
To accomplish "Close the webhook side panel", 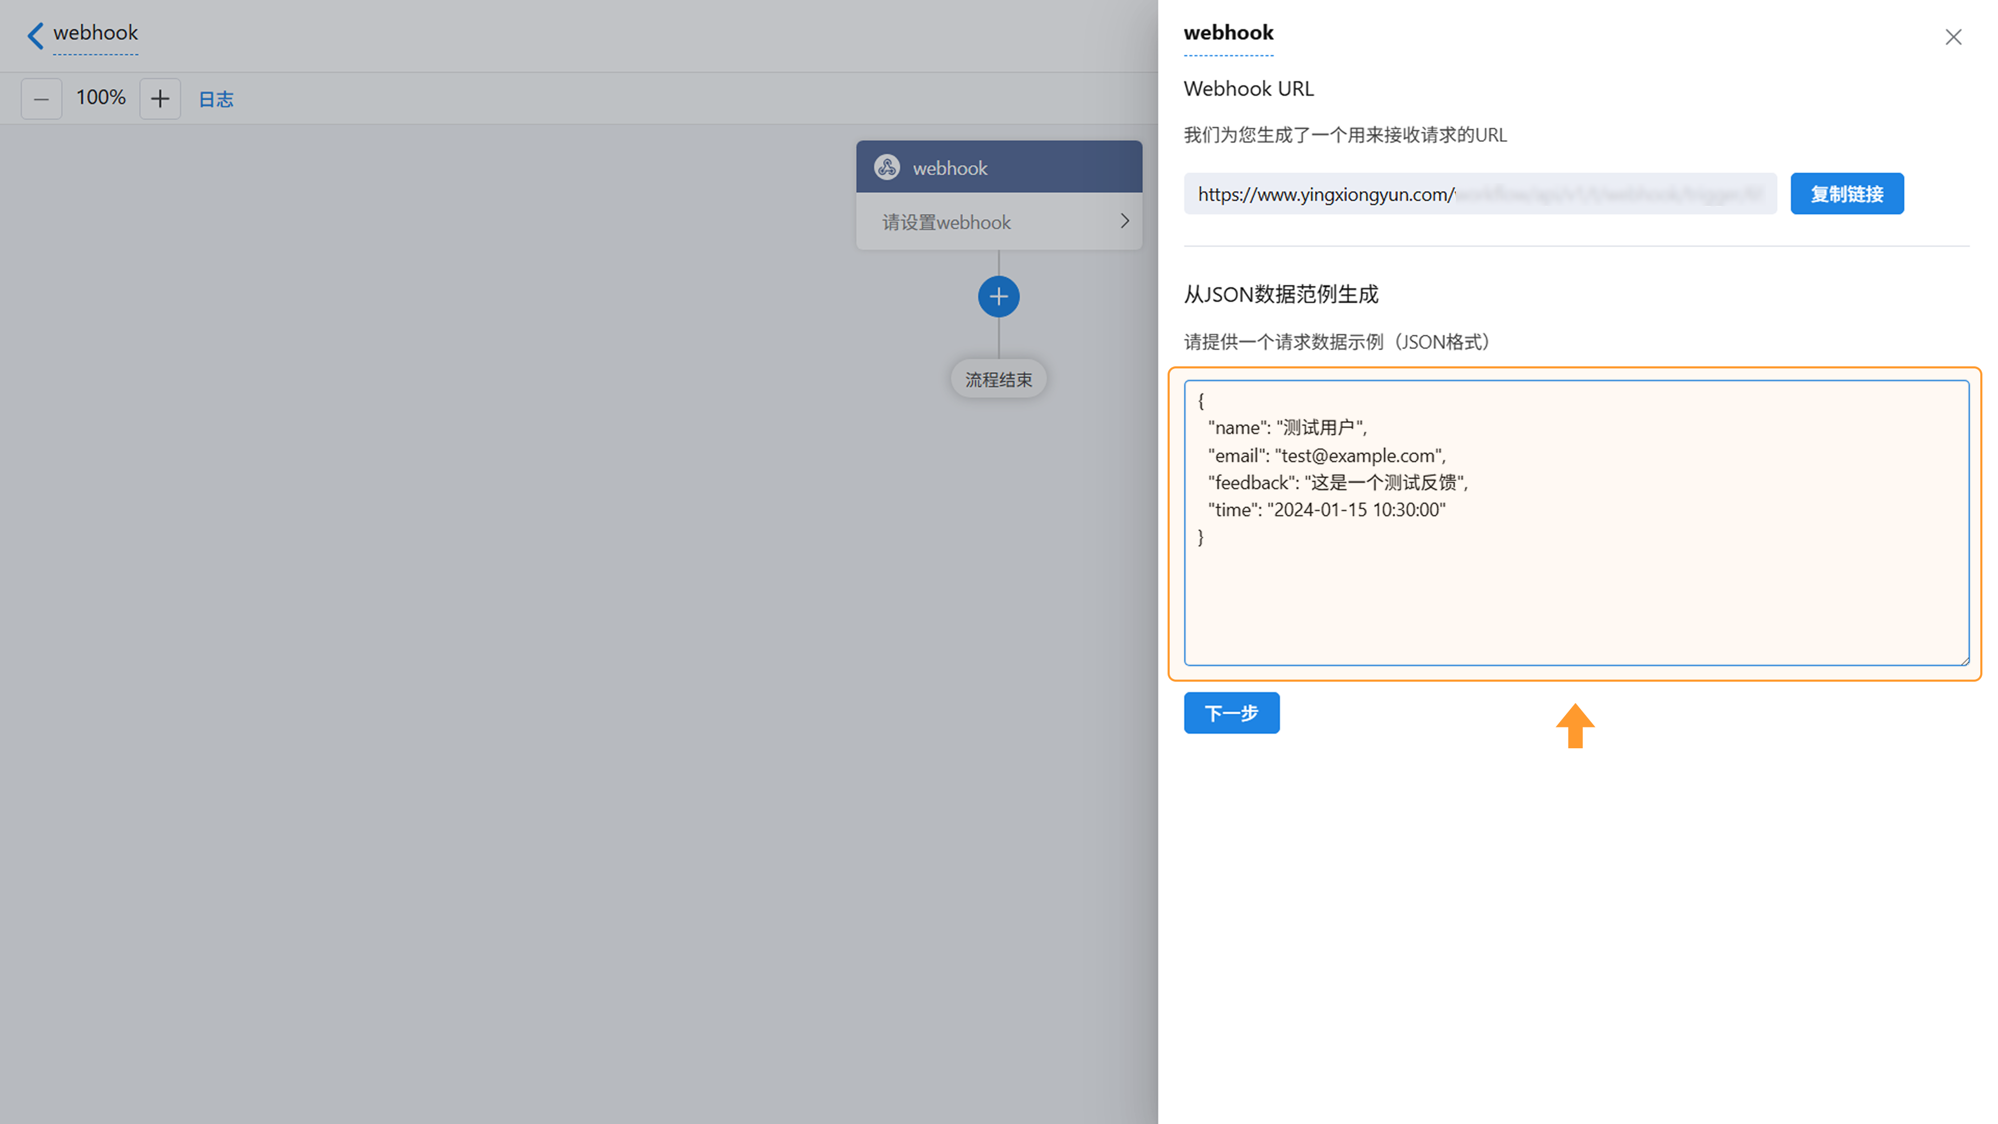I will [x=1953, y=37].
